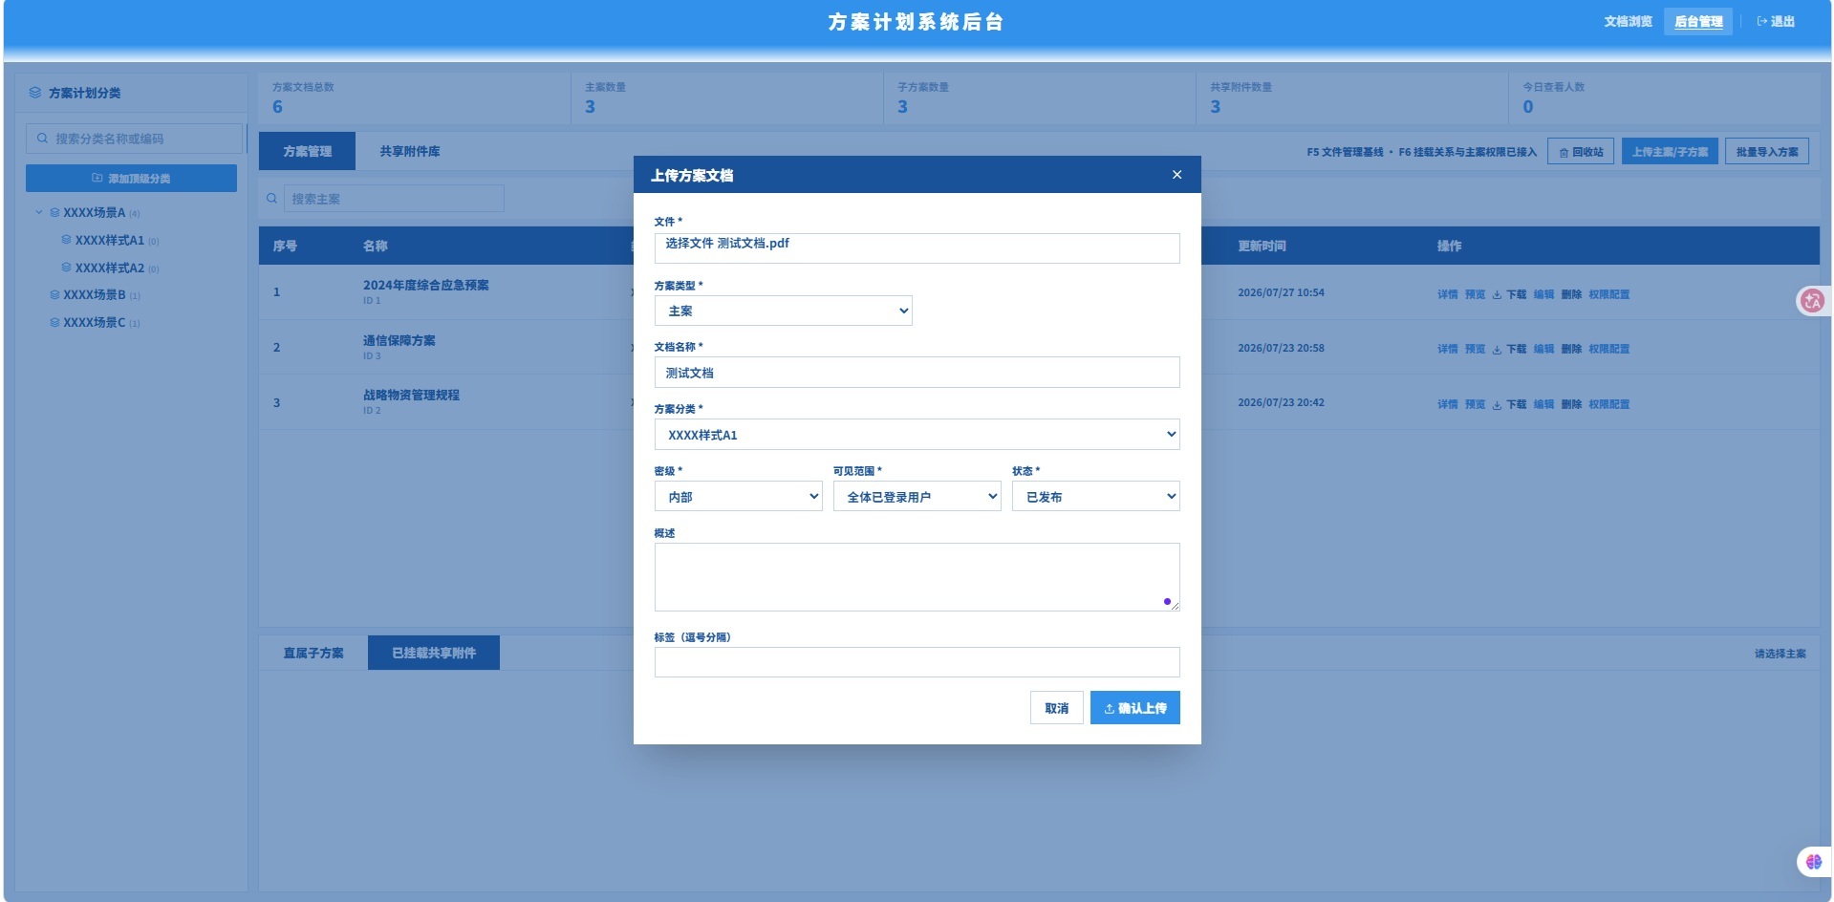Open the 已挂载共享附件 tab
The width and height of the screenshot is (1834, 902).
(434, 653)
